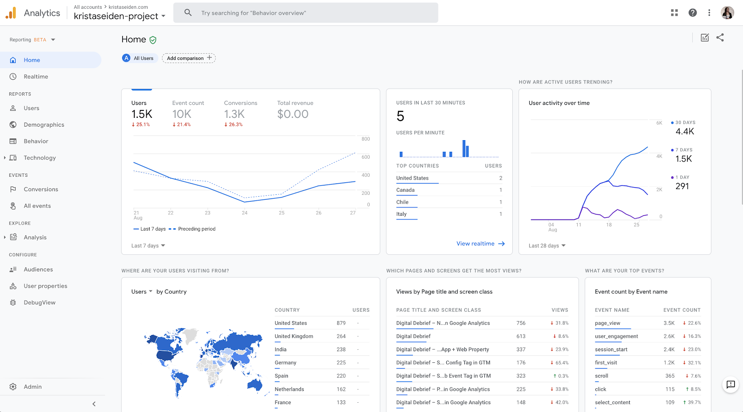Click the Add comparison button

189,58
